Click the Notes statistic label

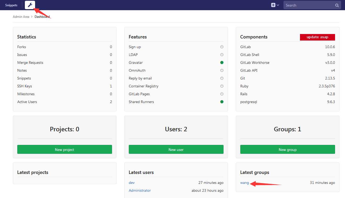pos(22,70)
